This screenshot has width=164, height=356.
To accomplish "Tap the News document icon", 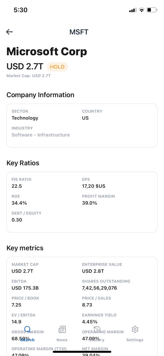I will (x=62, y=329).
